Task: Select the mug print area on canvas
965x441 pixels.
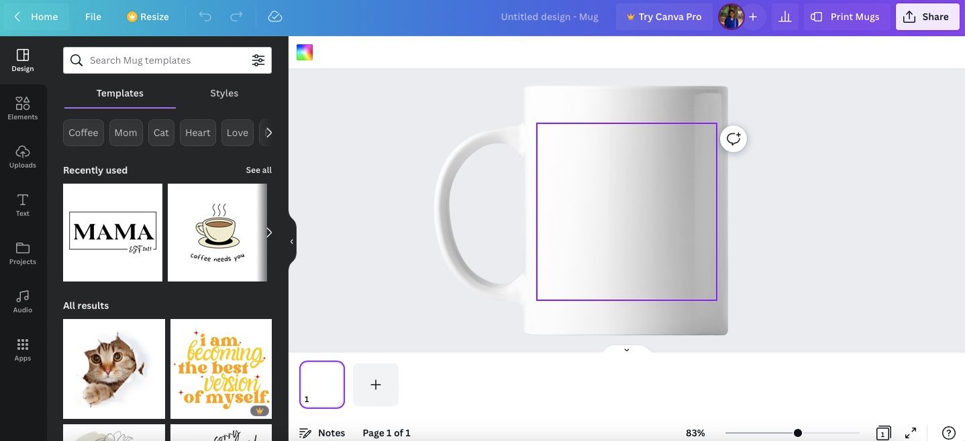Action: (627, 212)
